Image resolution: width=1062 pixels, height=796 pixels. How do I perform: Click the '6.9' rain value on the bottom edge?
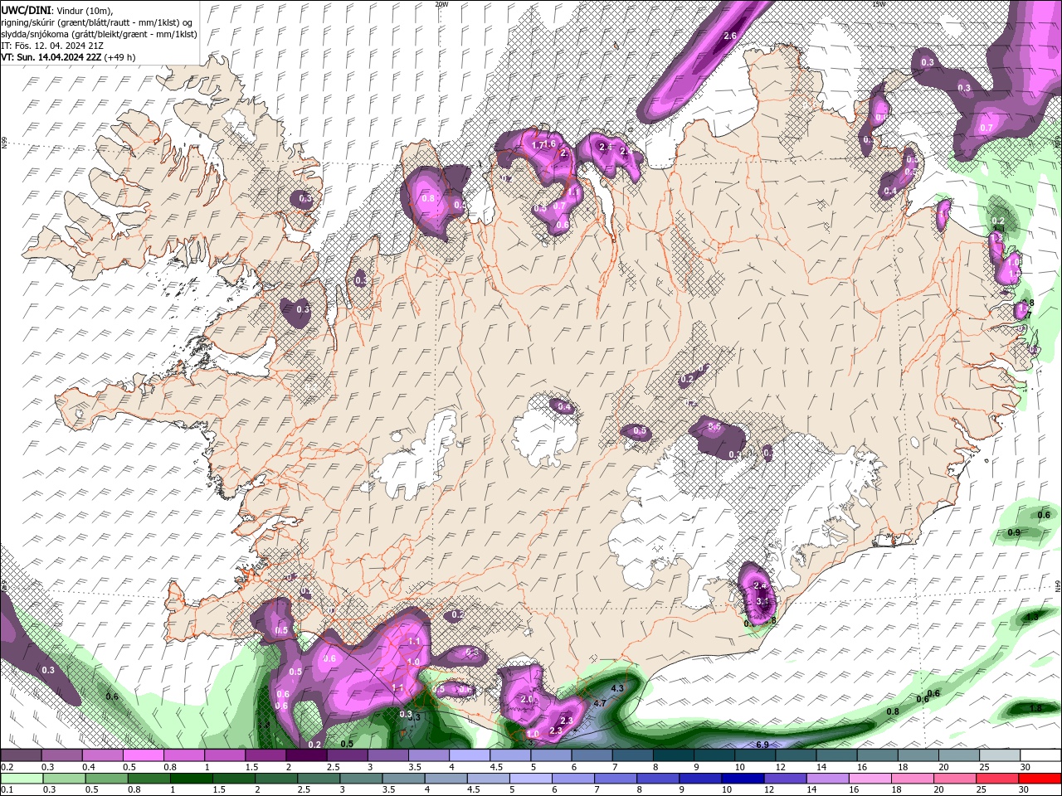pyautogui.click(x=762, y=745)
